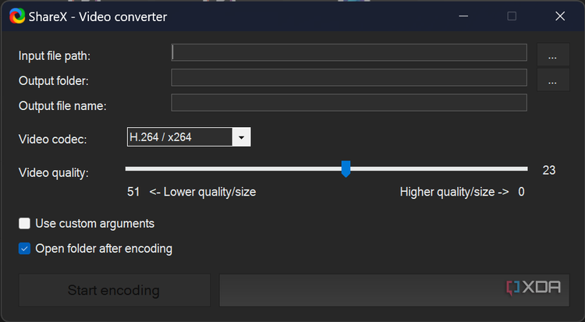585x322 pixels.
Task: Click the video quality value 23
Action: 549,170
